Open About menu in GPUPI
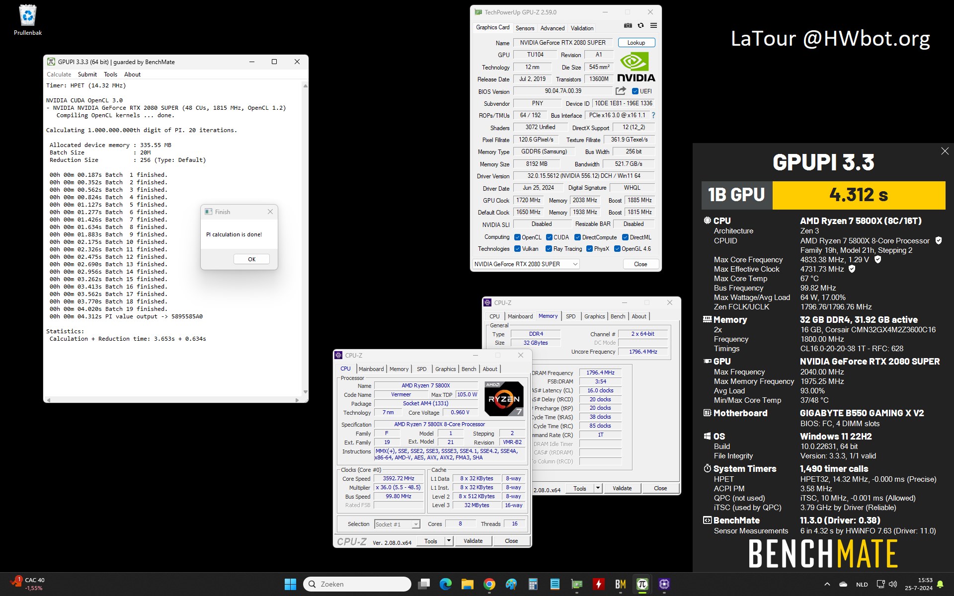The height and width of the screenshot is (596, 954). pyautogui.click(x=132, y=74)
